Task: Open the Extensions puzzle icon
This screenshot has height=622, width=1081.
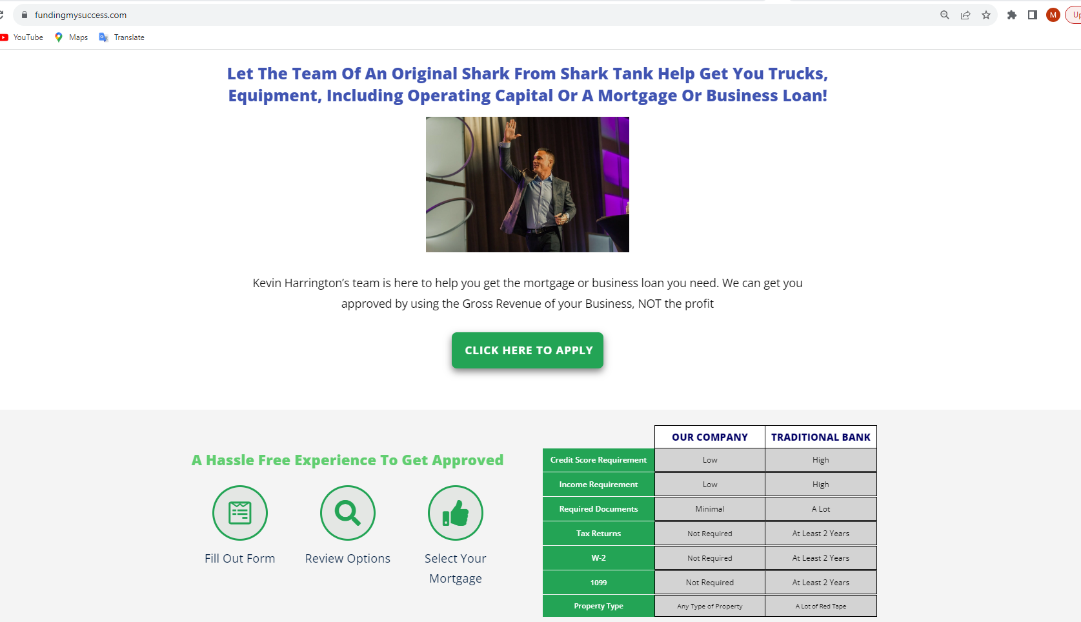Action: click(1012, 15)
